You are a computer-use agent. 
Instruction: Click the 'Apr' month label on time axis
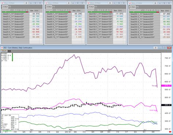pos(31,130)
